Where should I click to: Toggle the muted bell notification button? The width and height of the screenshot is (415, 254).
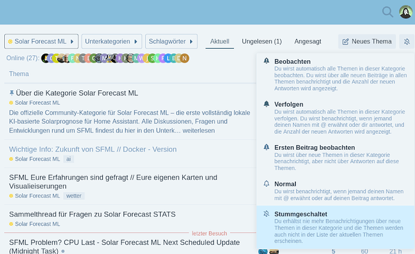[407, 42]
